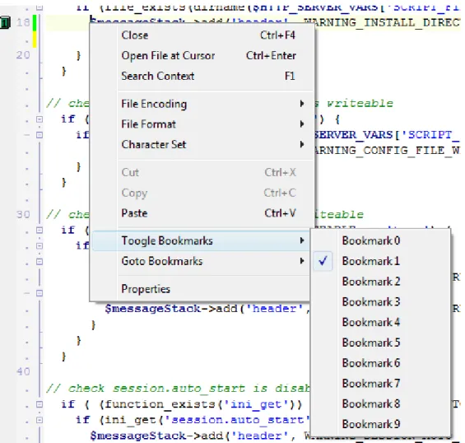Toggle Bookmark 5

[x=381, y=343]
